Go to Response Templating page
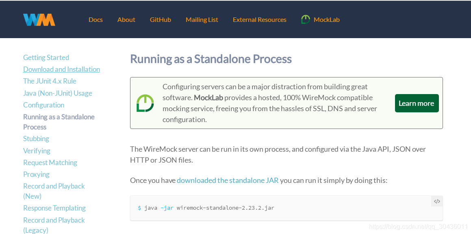 click(x=54, y=208)
